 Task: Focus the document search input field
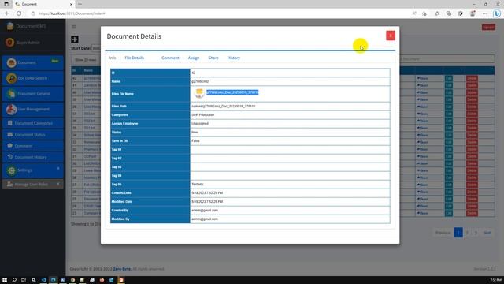click(x=447, y=59)
